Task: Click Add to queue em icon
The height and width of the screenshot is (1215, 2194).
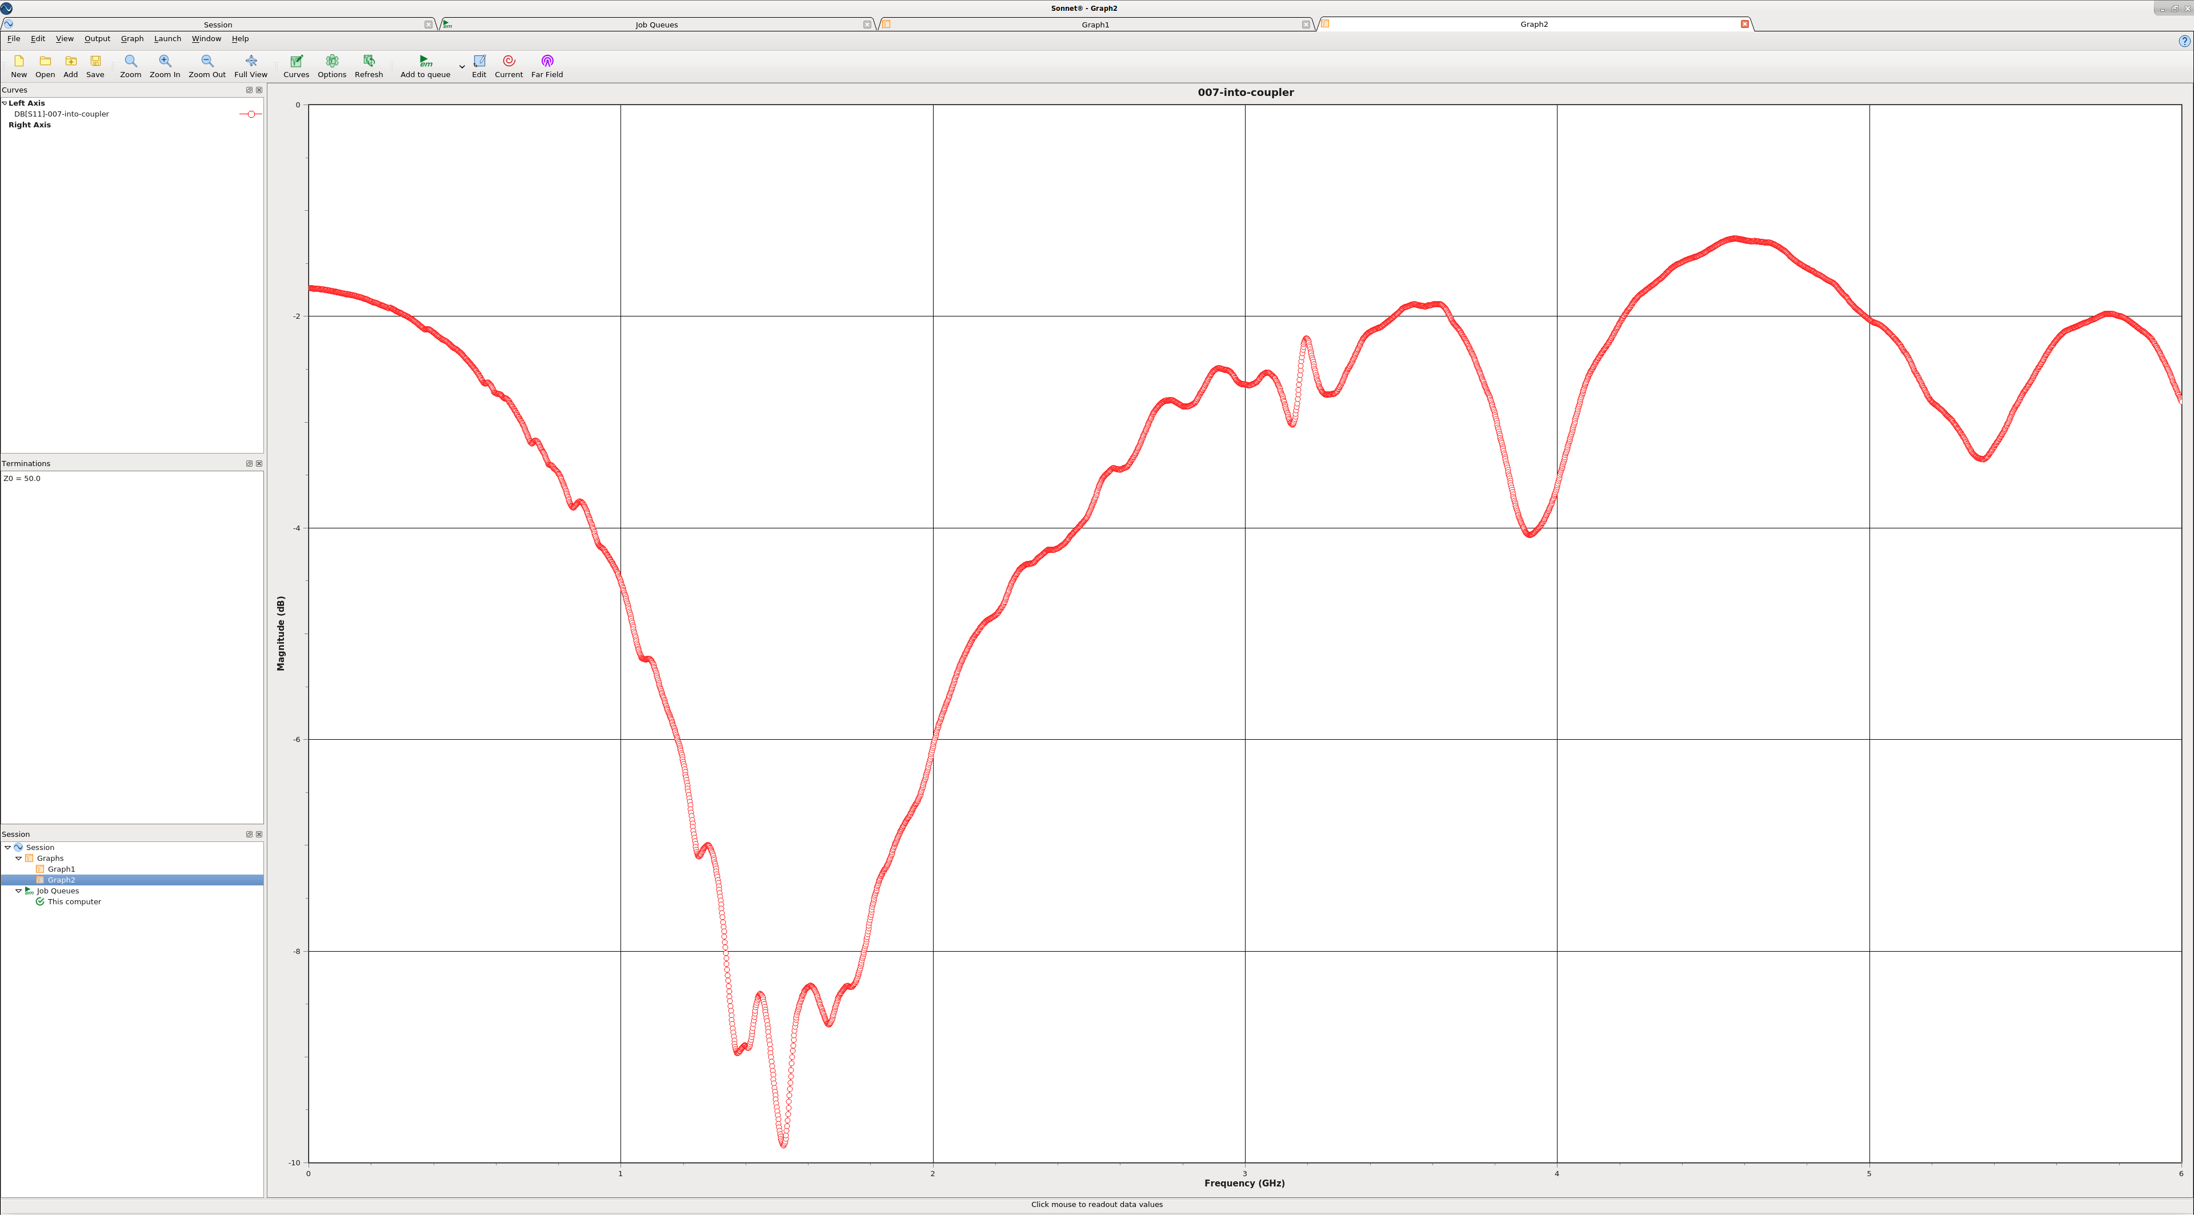Action: (x=425, y=61)
